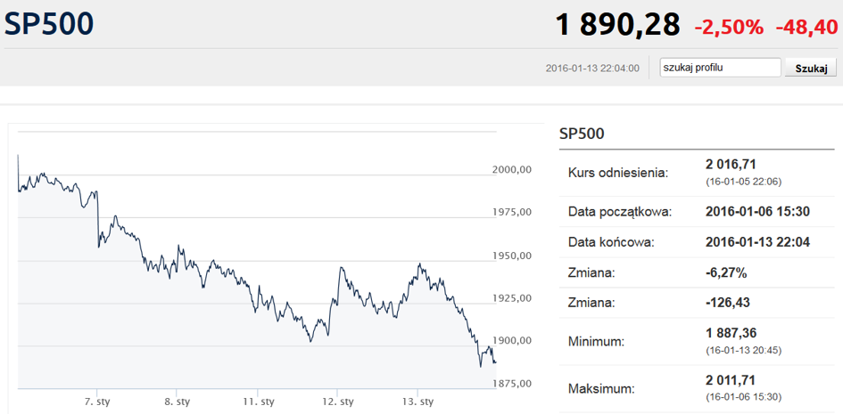
Task: Select the 'Data początkowa' value 2016-01-06 15:30
Action: click(758, 212)
